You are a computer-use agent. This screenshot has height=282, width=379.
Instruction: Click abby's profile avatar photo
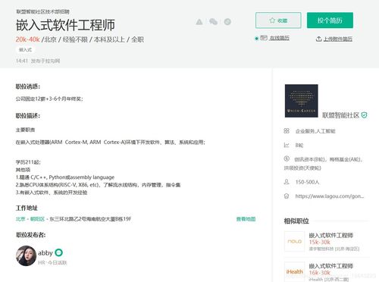(26, 255)
